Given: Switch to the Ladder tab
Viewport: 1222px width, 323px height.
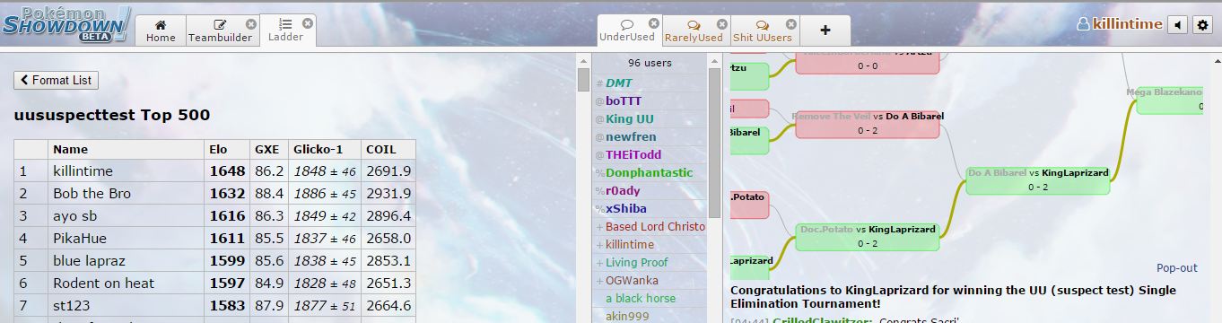Looking at the screenshot, I should pyautogui.click(x=286, y=31).
